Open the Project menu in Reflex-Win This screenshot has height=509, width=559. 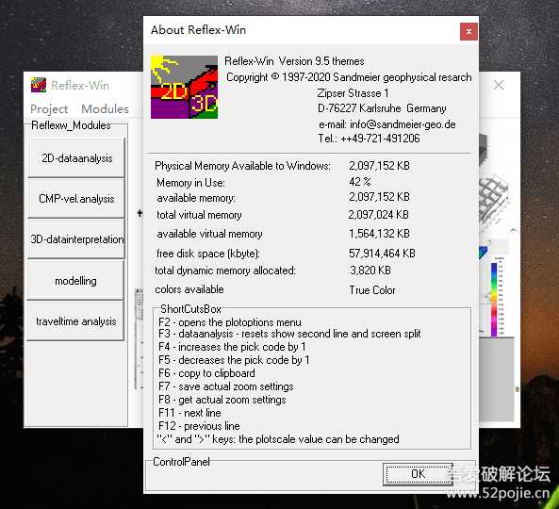49,109
